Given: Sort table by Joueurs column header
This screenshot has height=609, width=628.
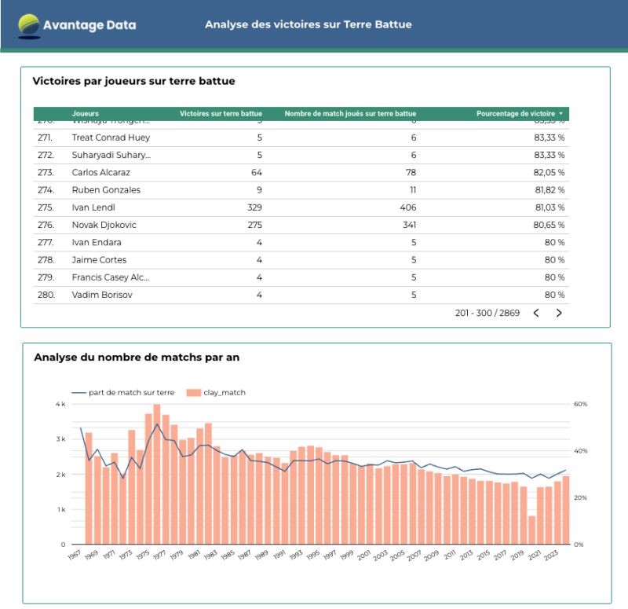Looking at the screenshot, I should pyautogui.click(x=86, y=114).
